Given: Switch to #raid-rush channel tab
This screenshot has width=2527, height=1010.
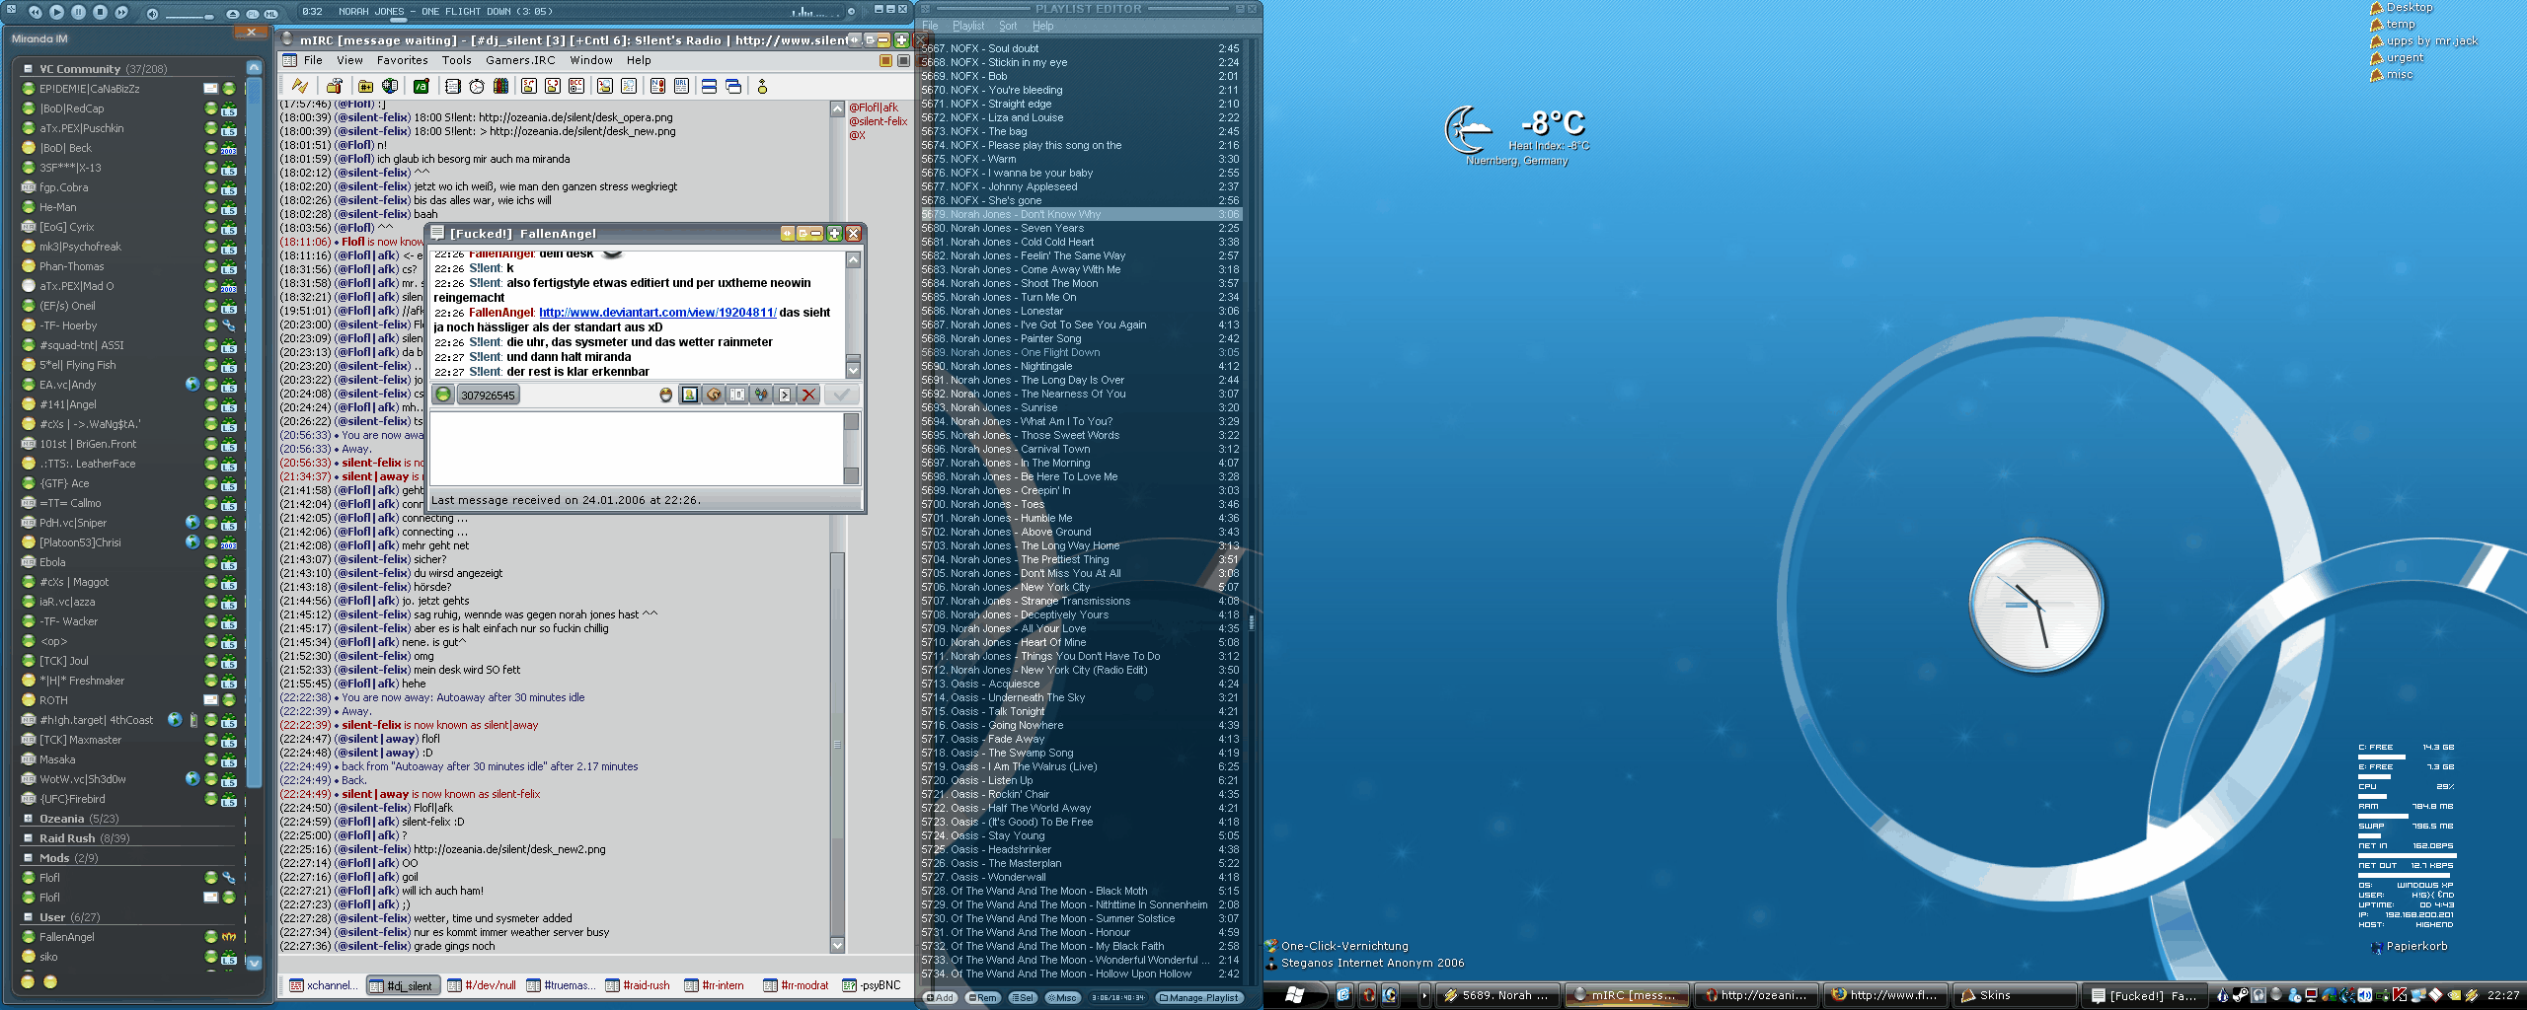Looking at the screenshot, I should [638, 985].
